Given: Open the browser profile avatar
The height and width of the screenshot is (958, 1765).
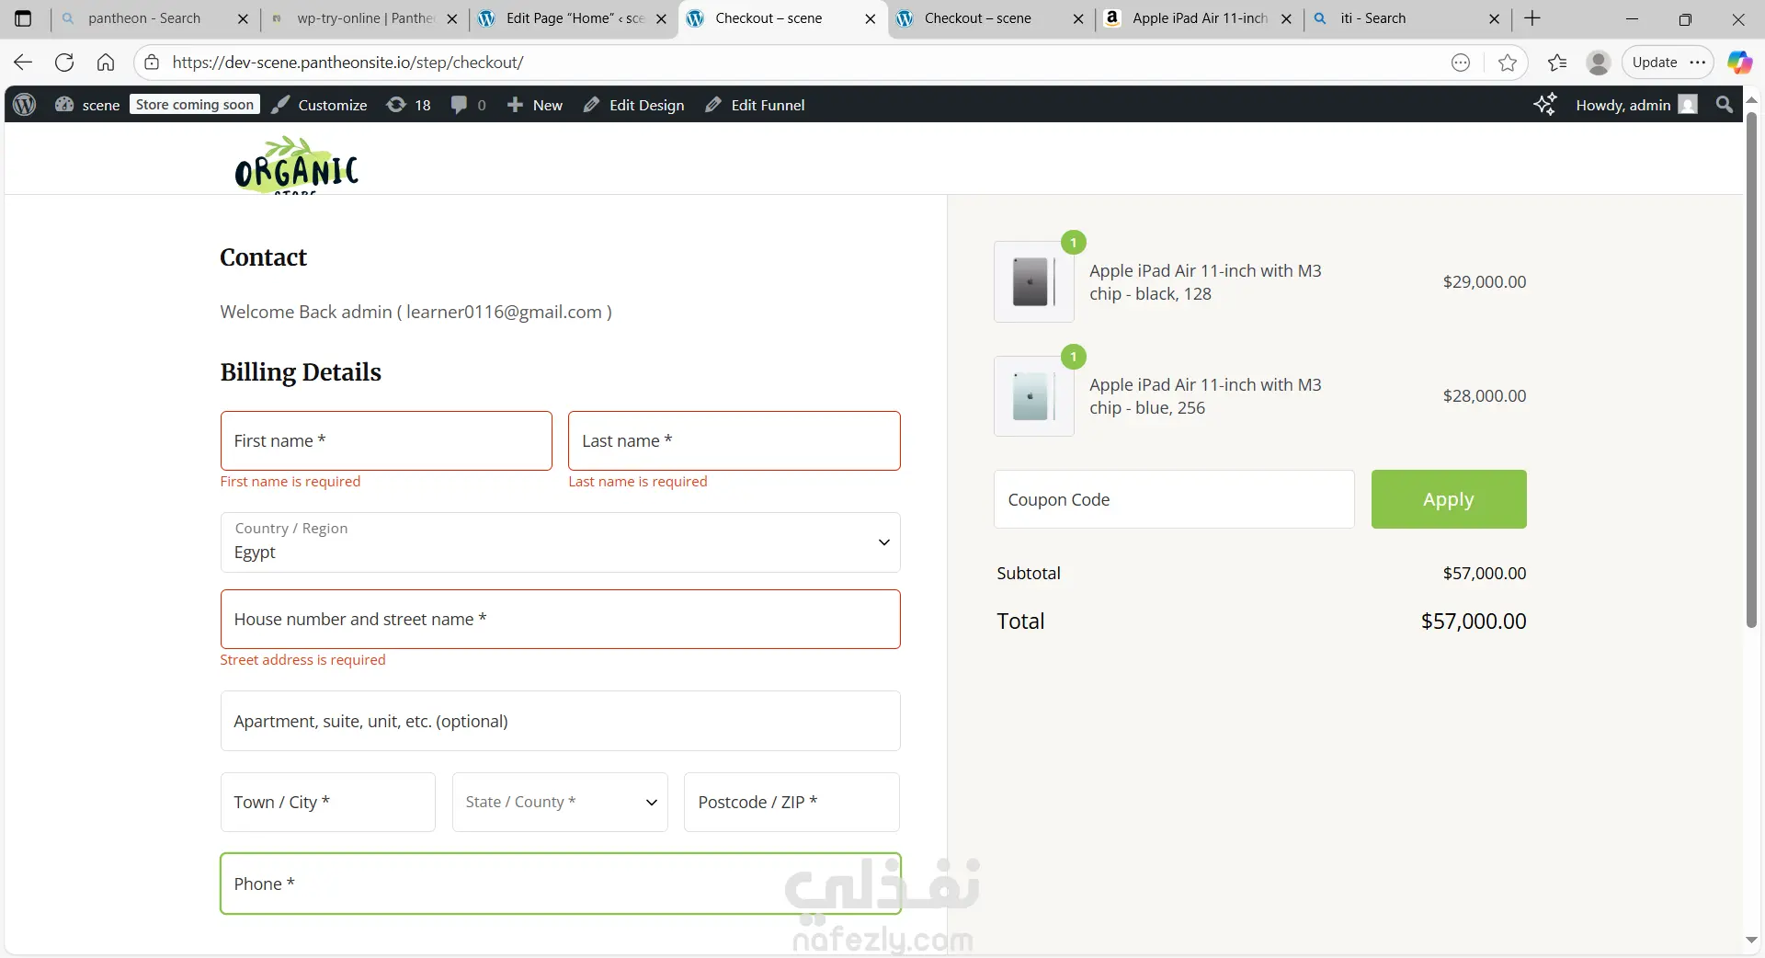Looking at the screenshot, I should tap(1599, 63).
